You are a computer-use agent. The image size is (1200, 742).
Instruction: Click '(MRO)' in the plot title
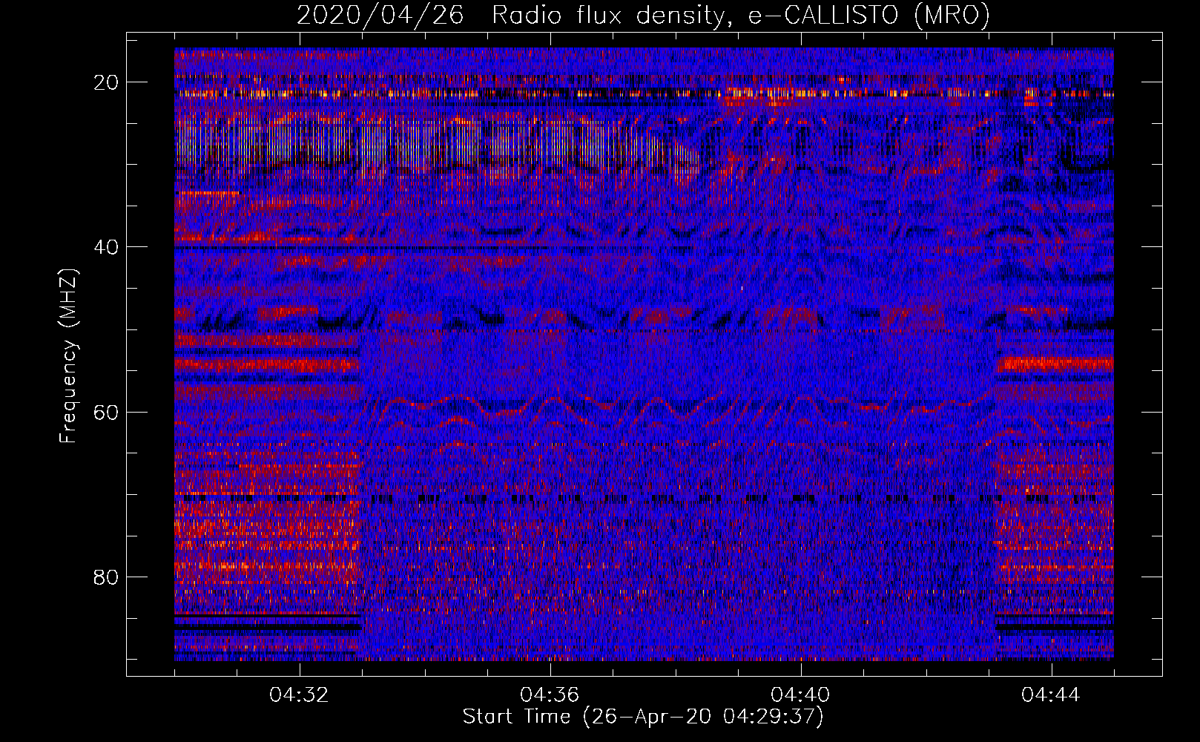[952, 15]
